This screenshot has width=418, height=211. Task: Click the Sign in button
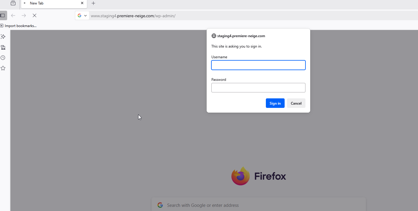275,103
